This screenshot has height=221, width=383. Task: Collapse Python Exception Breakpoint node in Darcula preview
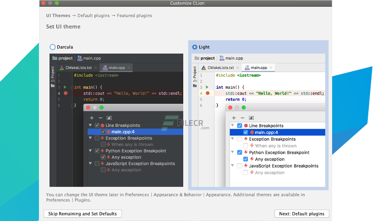[x=90, y=150]
